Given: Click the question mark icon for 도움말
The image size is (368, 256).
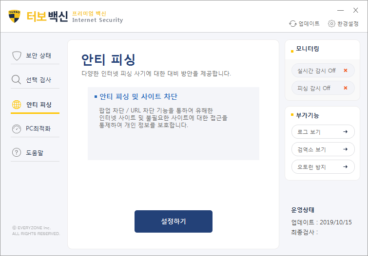Looking at the screenshot, I should click(x=17, y=153).
